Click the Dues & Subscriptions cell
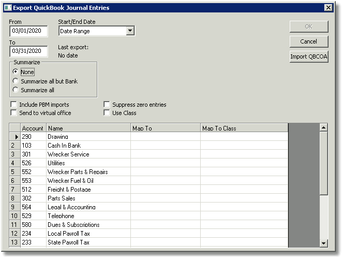The height and width of the screenshot is (259, 343). (88, 225)
